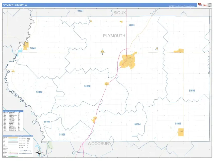Click the SIOUX county label
214x161 pixels.
[120, 13]
